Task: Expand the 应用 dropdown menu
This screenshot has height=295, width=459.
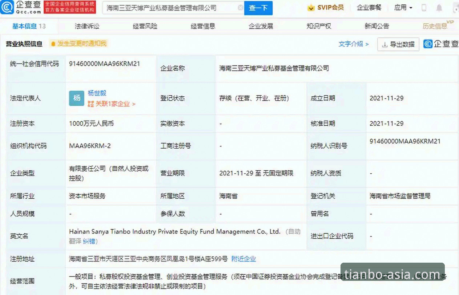Action: 403,8
